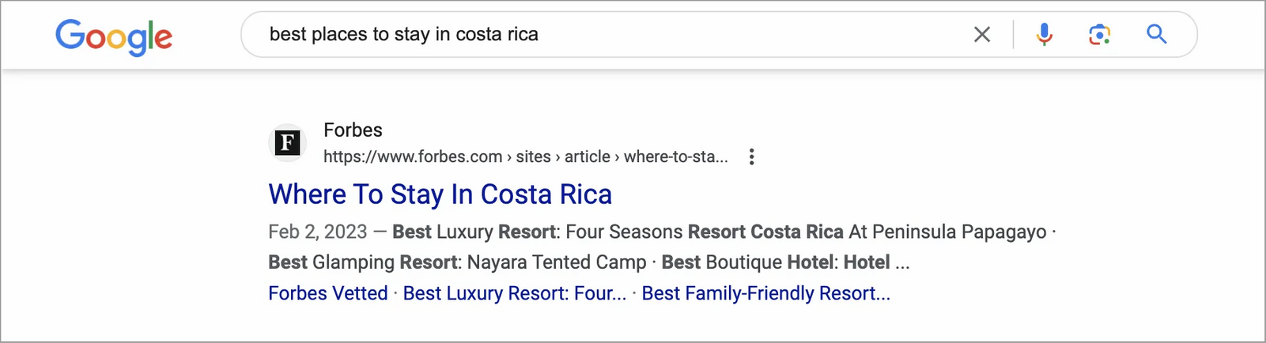Click the Forbes site name
The image size is (1266, 343).
point(353,130)
